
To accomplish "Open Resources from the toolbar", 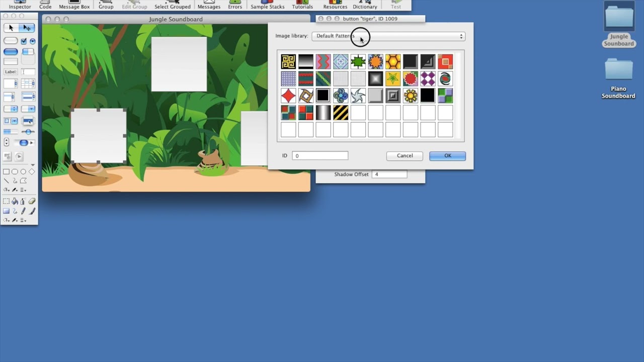I will pos(335,5).
